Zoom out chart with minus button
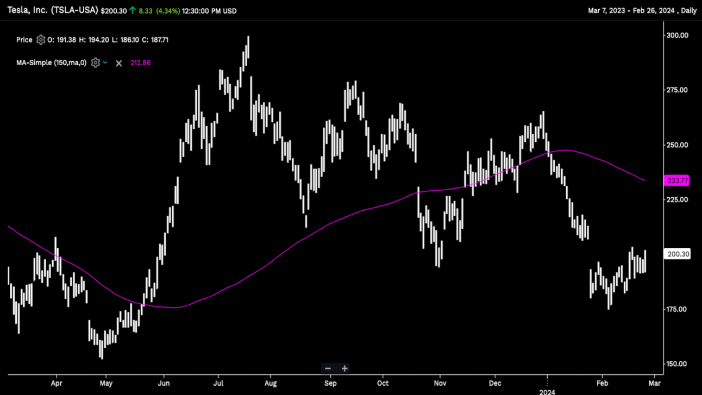This screenshot has width=702, height=395. click(328, 368)
